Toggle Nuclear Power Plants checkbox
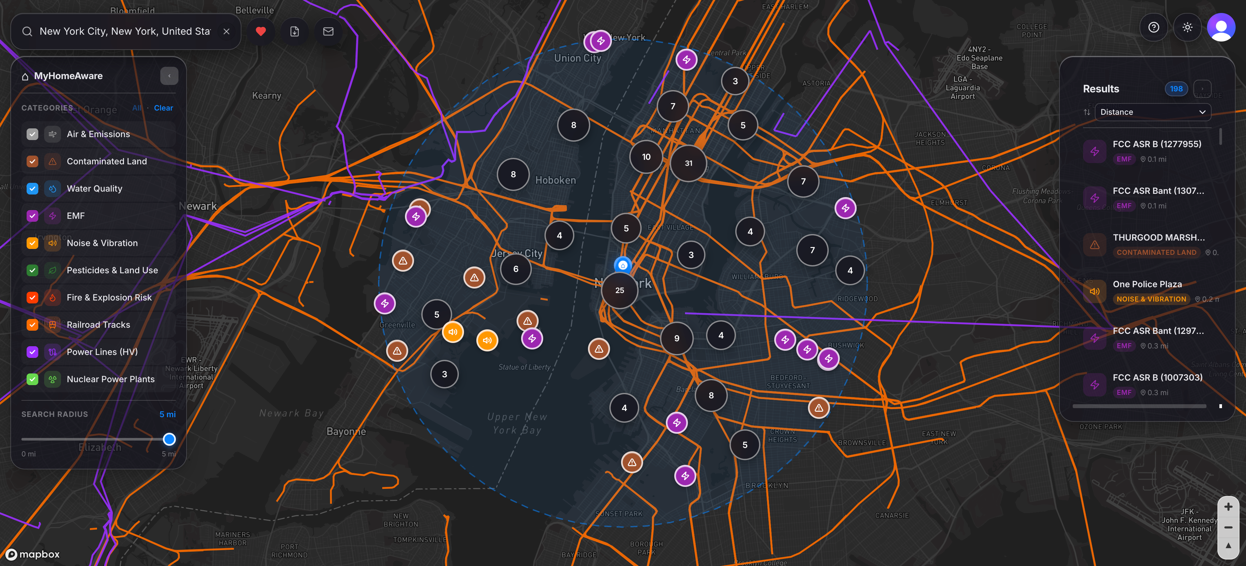This screenshot has height=566, width=1246. point(32,379)
